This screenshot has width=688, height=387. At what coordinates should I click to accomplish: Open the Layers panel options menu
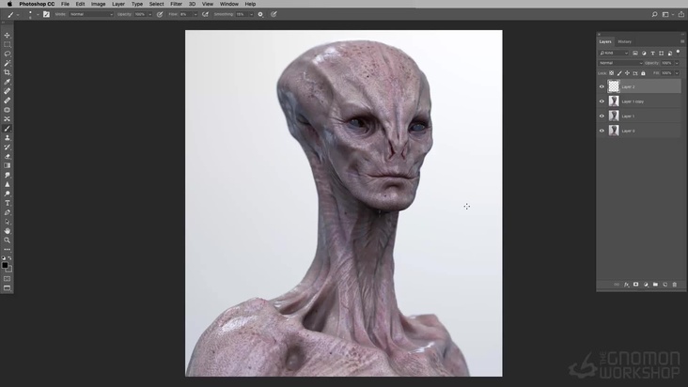tap(681, 41)
